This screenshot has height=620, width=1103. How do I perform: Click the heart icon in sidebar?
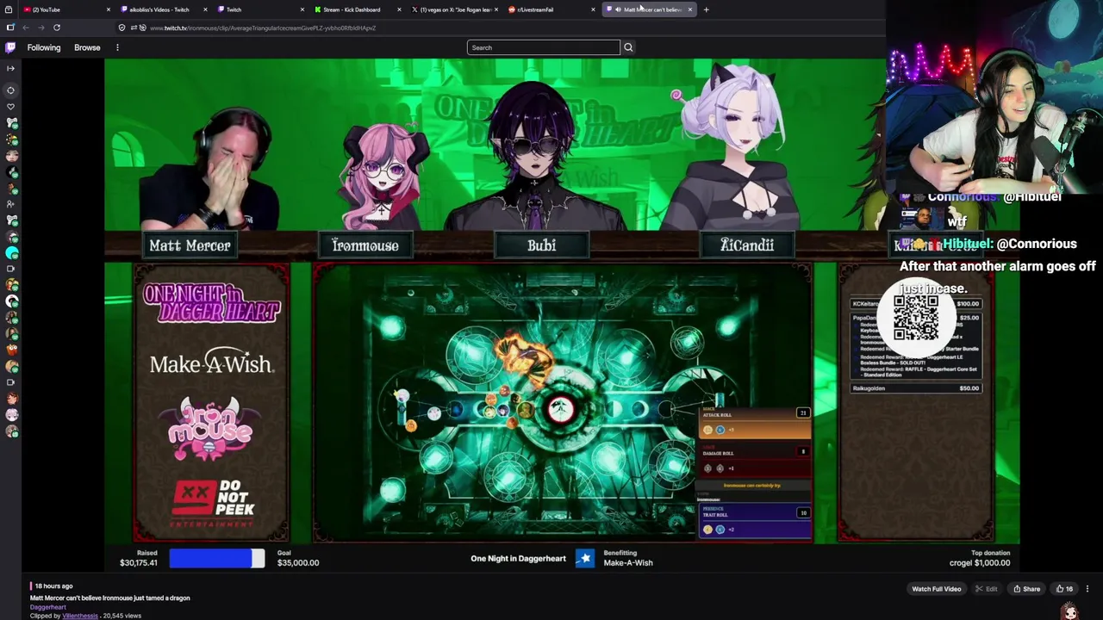click(x=10, y=107)
